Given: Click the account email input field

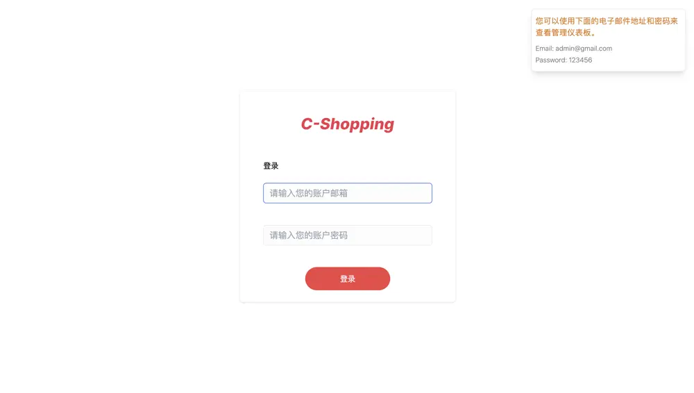Looking at the screenshot, I should [x=348, y=193].
